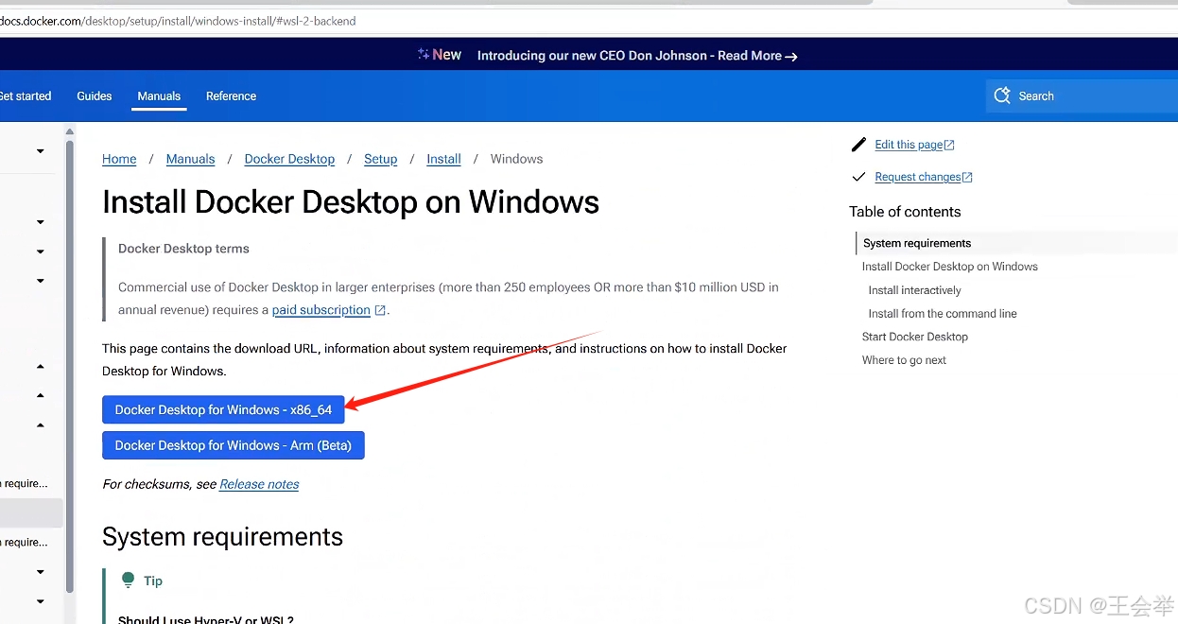Go to the Setup breadcrumb link
The height and width of the screenshot is (624, 1178).
click(x=381, y=159)
